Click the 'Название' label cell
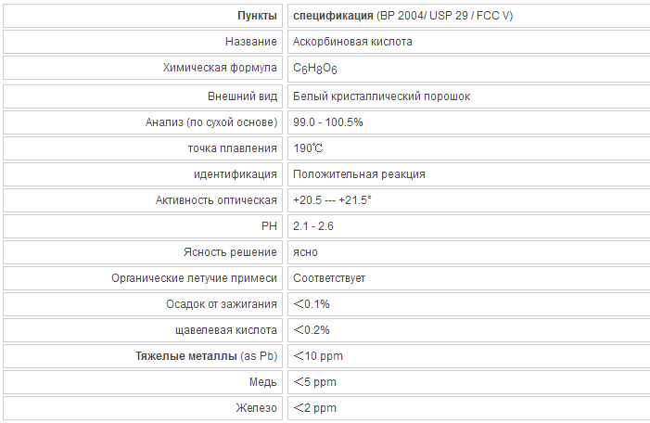Image resolution: width=650 pixels, height=423 pixels. (x=143, y=42)
